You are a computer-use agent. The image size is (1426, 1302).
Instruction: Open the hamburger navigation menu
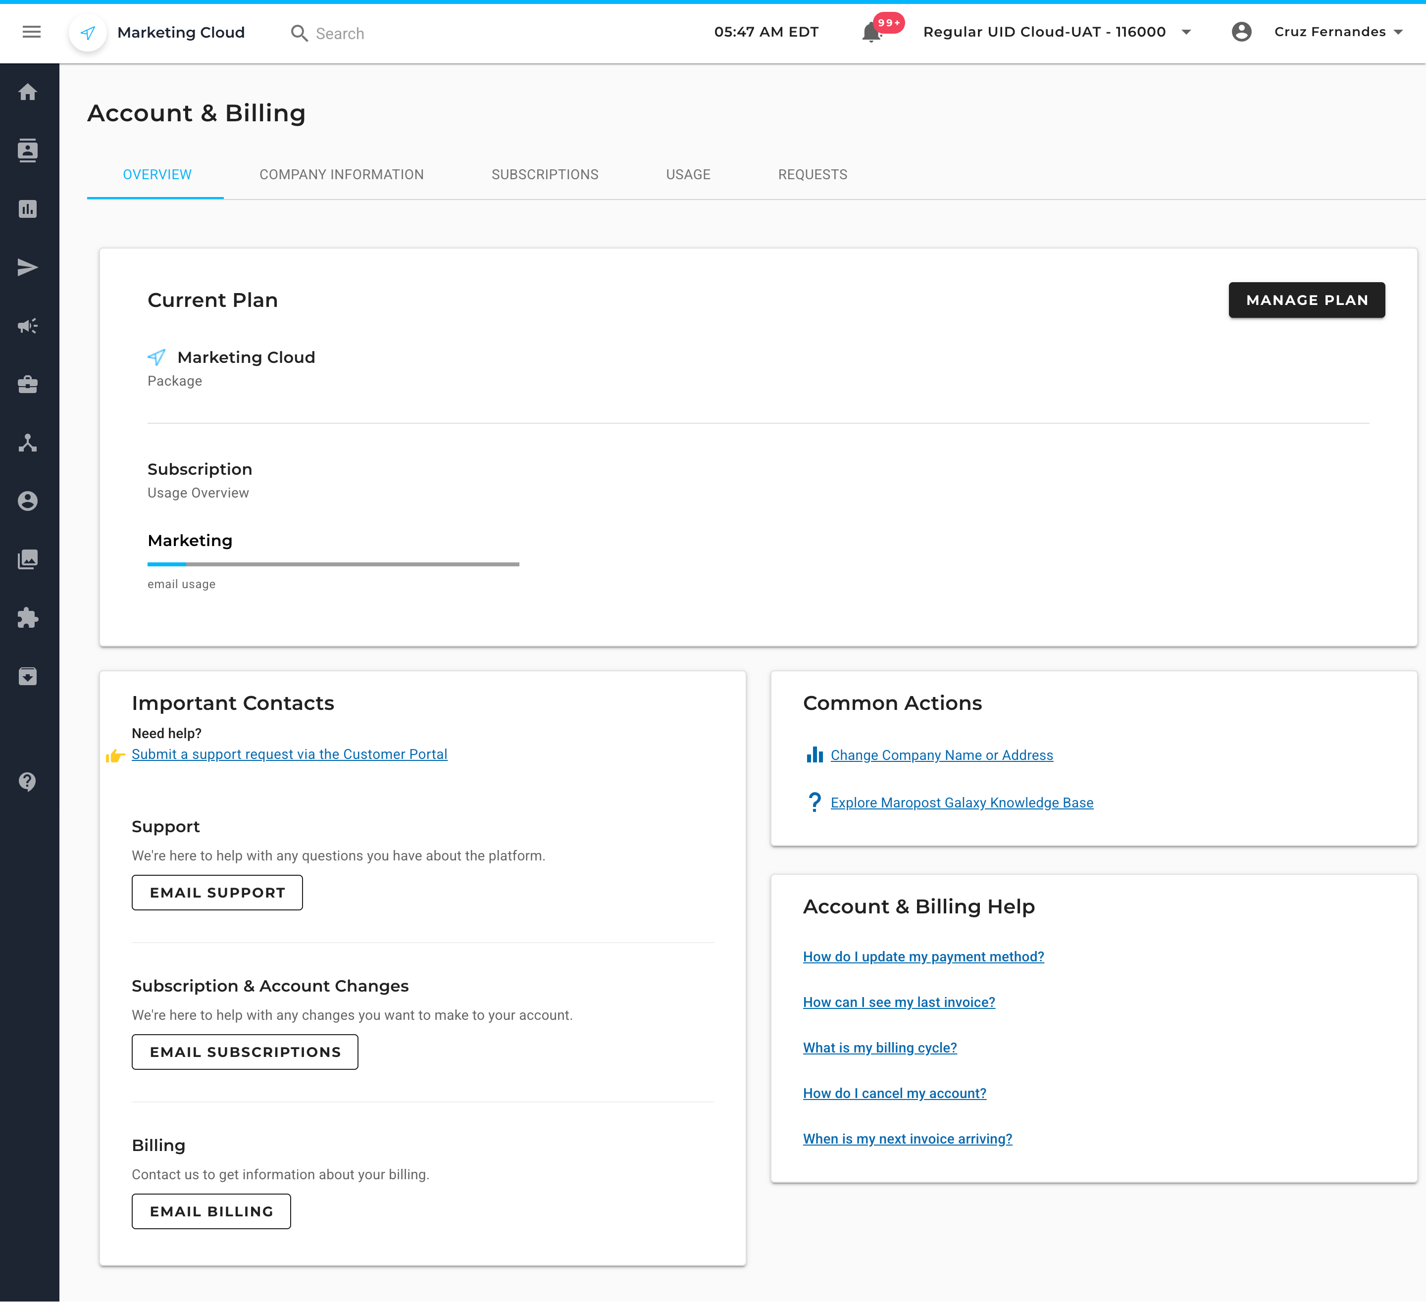pyautogui.click(x=31, y=32)
